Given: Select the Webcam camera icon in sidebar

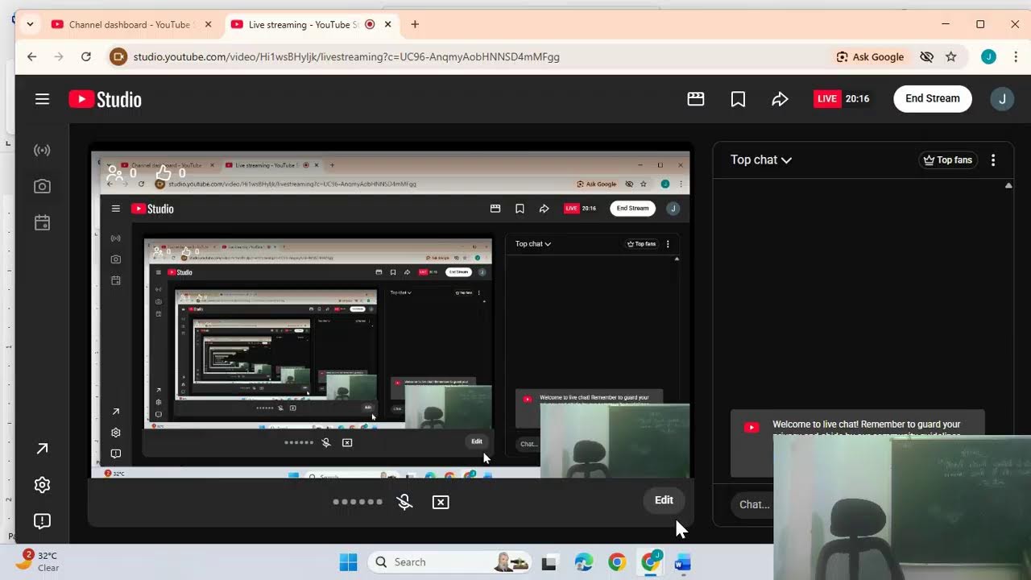Looking at the screenshot, I should coord(42,186).
